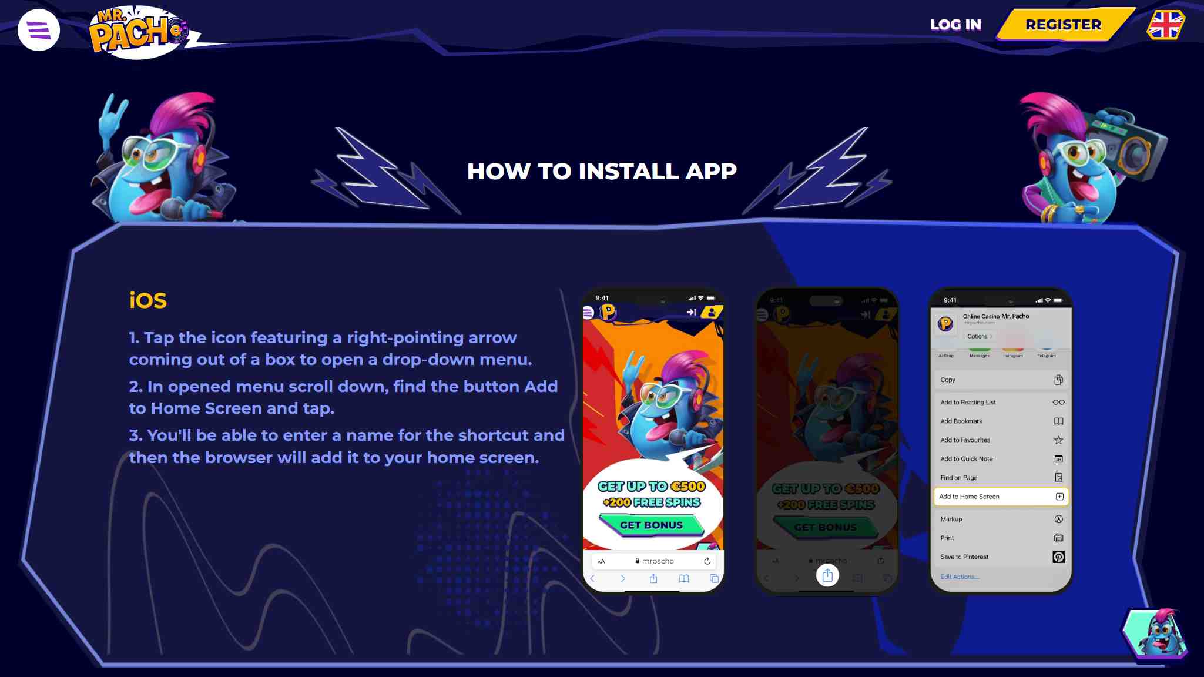Toggle Add to Favourites star icon

coord(1058,440)
